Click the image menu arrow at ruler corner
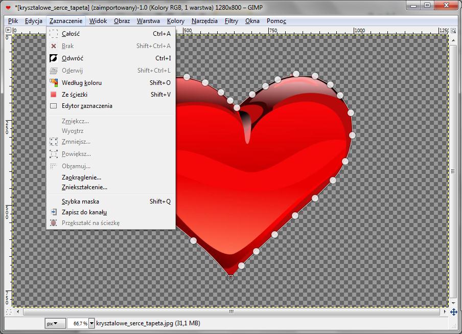Viewport: 462px width, 334px height. pyautogui.click(x=8, y=30)
